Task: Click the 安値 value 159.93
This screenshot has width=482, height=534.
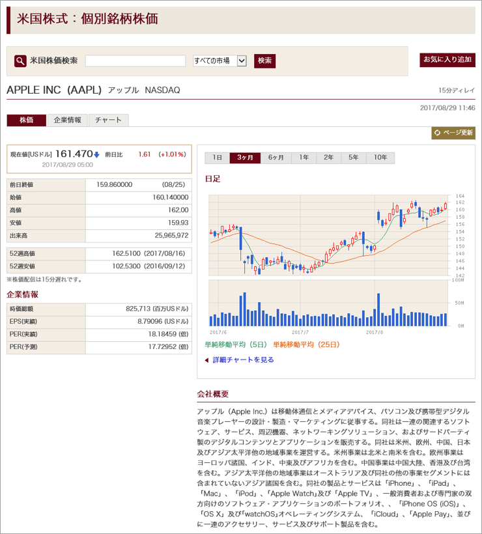Action: tap(178, 223)
